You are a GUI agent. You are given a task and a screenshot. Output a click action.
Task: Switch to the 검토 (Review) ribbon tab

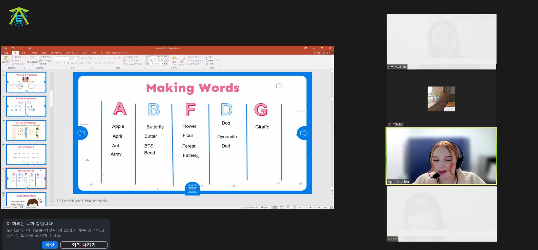(x=85, y=53)
